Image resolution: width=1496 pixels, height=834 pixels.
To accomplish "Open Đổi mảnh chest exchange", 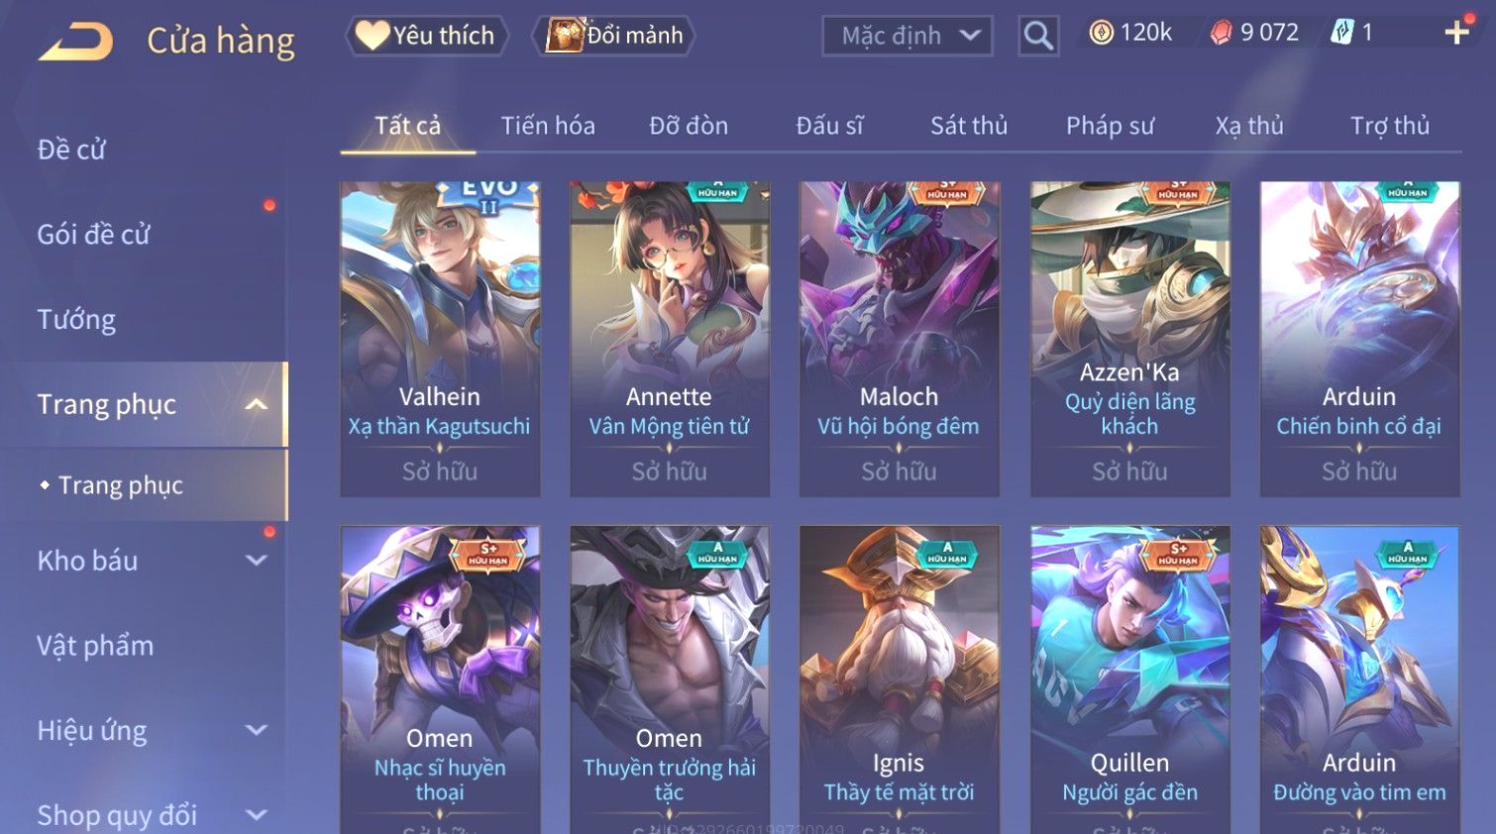I will [x=614, y=36].
